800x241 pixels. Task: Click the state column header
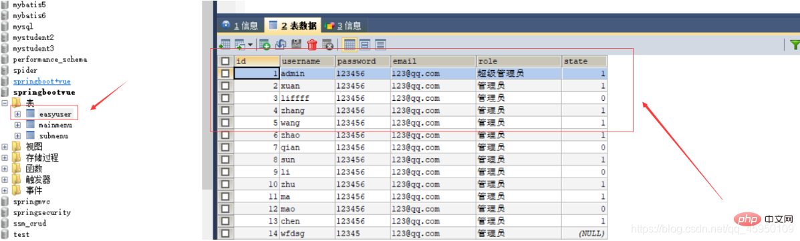click(585, 61)
